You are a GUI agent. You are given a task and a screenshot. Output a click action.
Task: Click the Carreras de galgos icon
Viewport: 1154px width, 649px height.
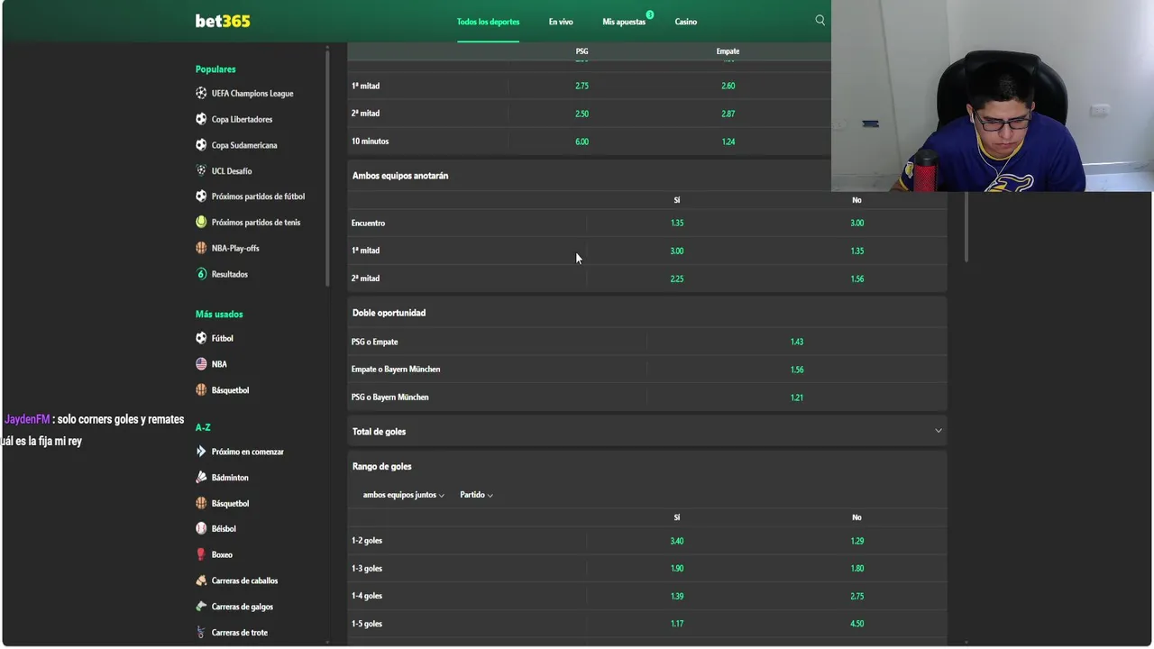(201, 606)
